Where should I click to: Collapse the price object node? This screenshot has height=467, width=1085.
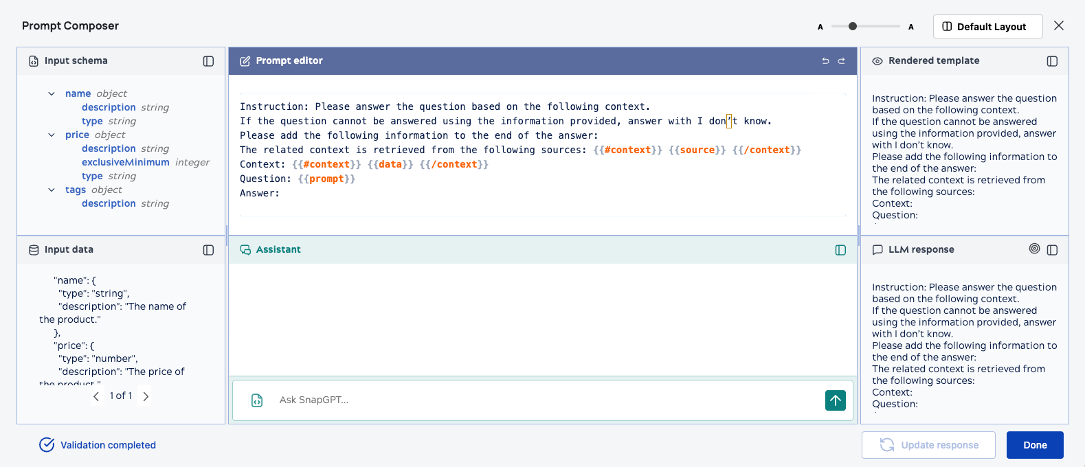coord(52,135)
